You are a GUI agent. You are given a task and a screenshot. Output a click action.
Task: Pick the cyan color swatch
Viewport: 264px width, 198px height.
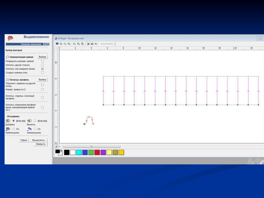(79, 153)
